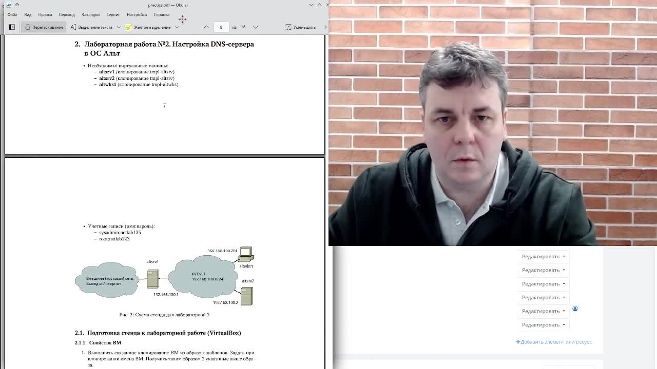Click the altsrv2 list entry in document
The height and width of the screenshot is (369, 657).
[x=137, y=78]
